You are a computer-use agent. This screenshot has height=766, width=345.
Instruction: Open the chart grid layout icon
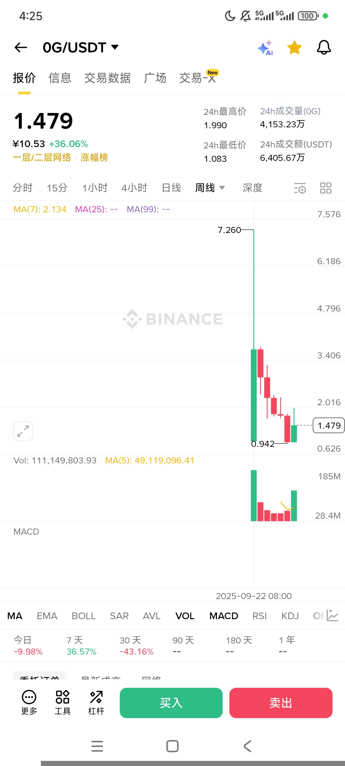click(x=326, y=188)
